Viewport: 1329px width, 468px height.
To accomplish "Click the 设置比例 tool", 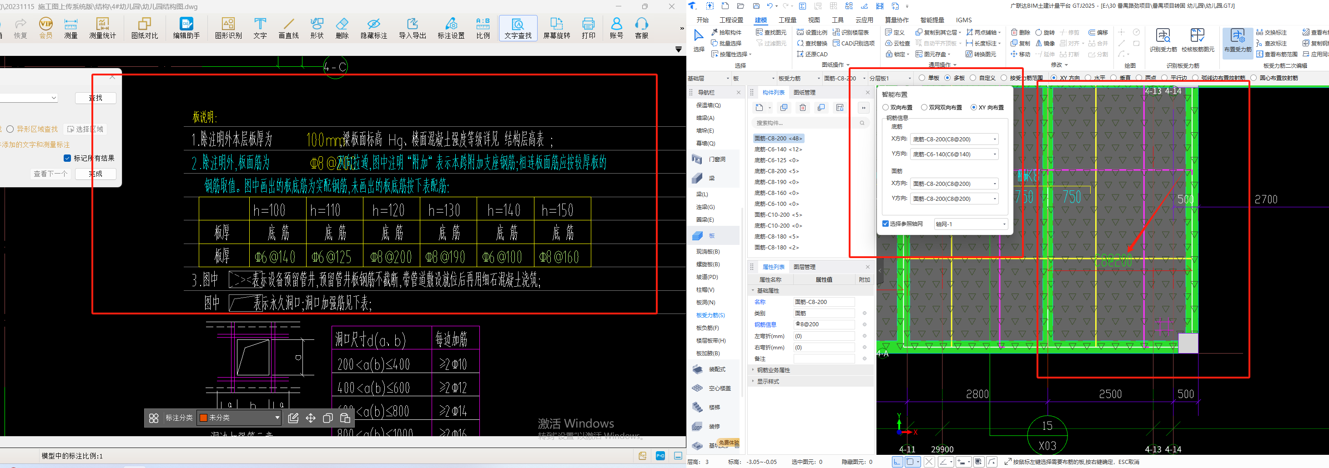I will [x=812, y=32].
